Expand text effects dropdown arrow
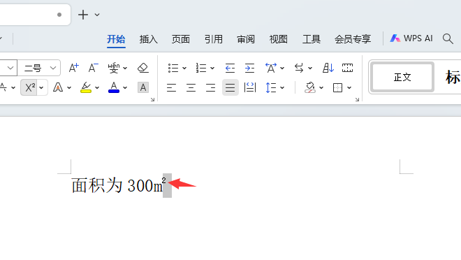 pos(69,87)
